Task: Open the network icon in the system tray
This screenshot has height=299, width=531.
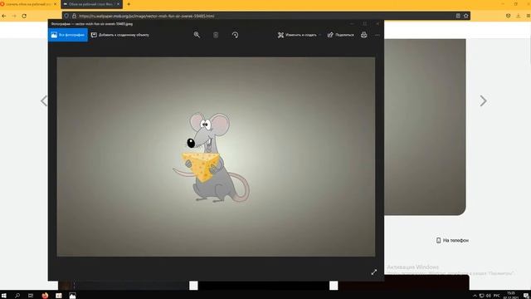Action: tap(481, 296)
